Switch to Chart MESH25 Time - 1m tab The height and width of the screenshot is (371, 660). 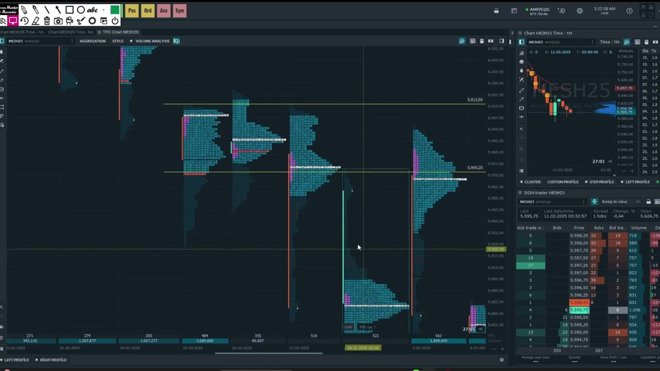22,32
